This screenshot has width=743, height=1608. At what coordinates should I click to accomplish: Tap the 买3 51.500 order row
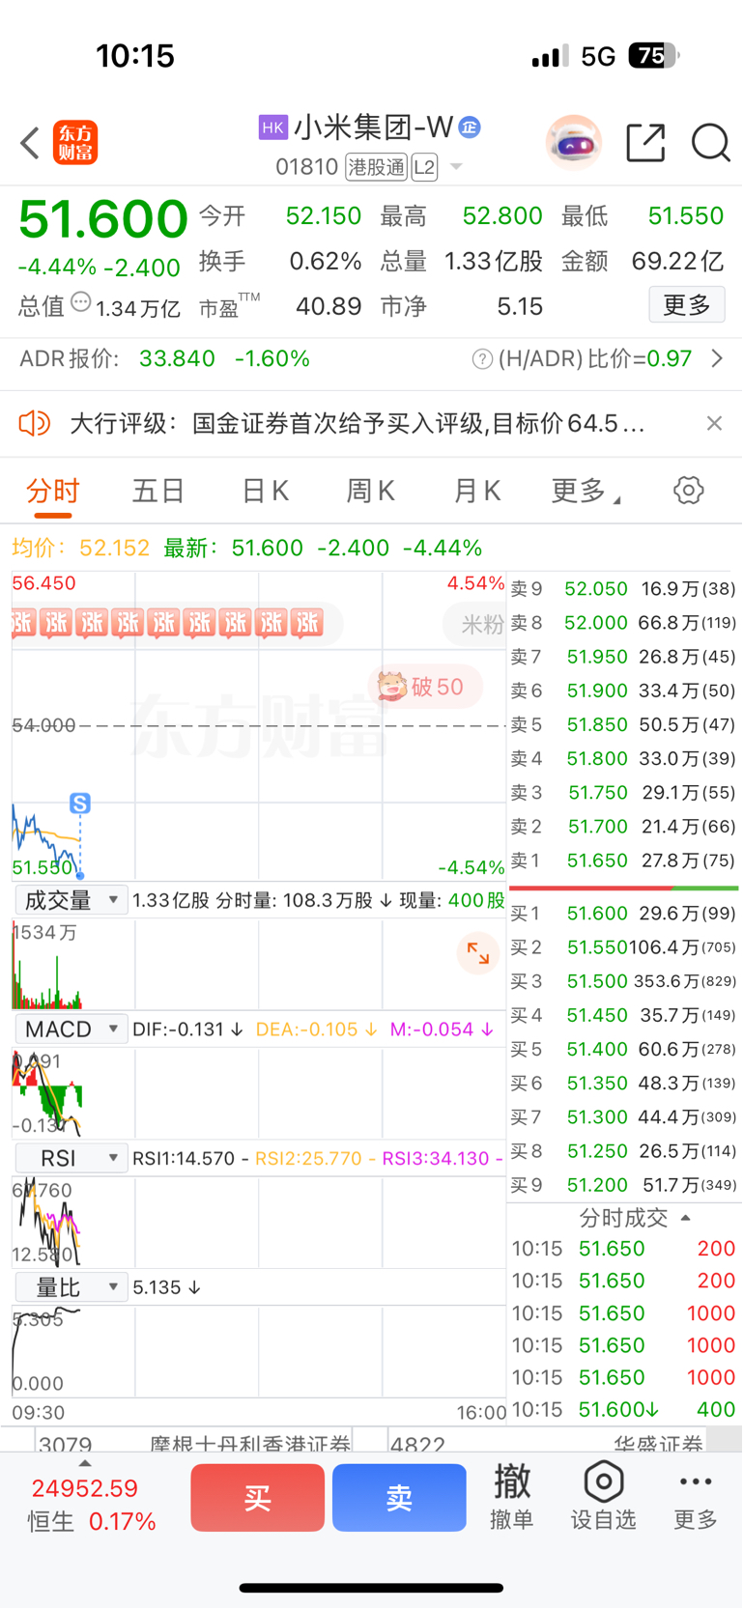(623, 981)
